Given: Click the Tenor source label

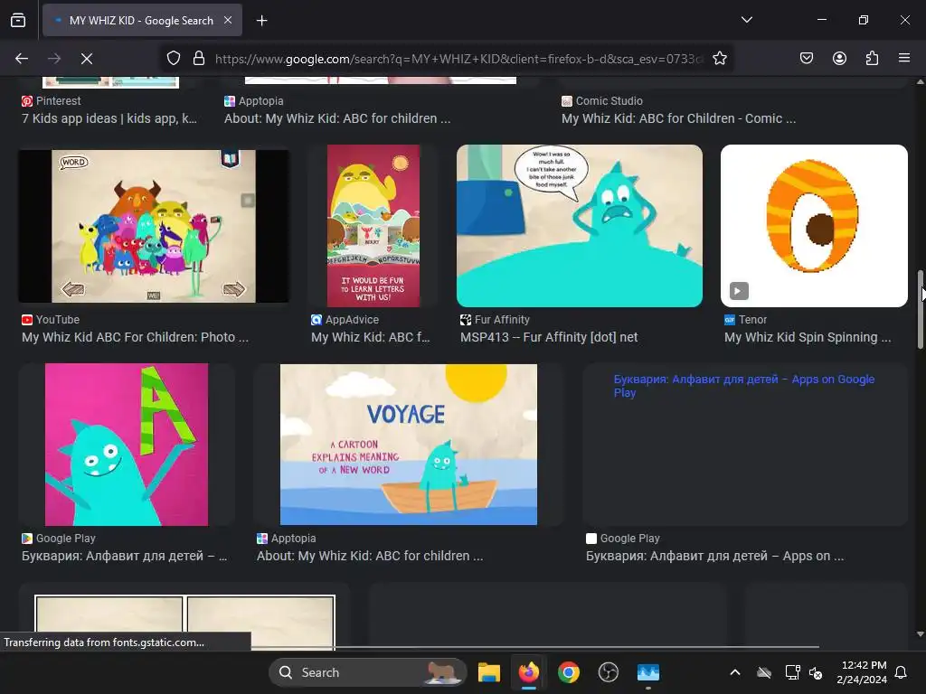Looking at the screenshot, I should pos(752,320).
